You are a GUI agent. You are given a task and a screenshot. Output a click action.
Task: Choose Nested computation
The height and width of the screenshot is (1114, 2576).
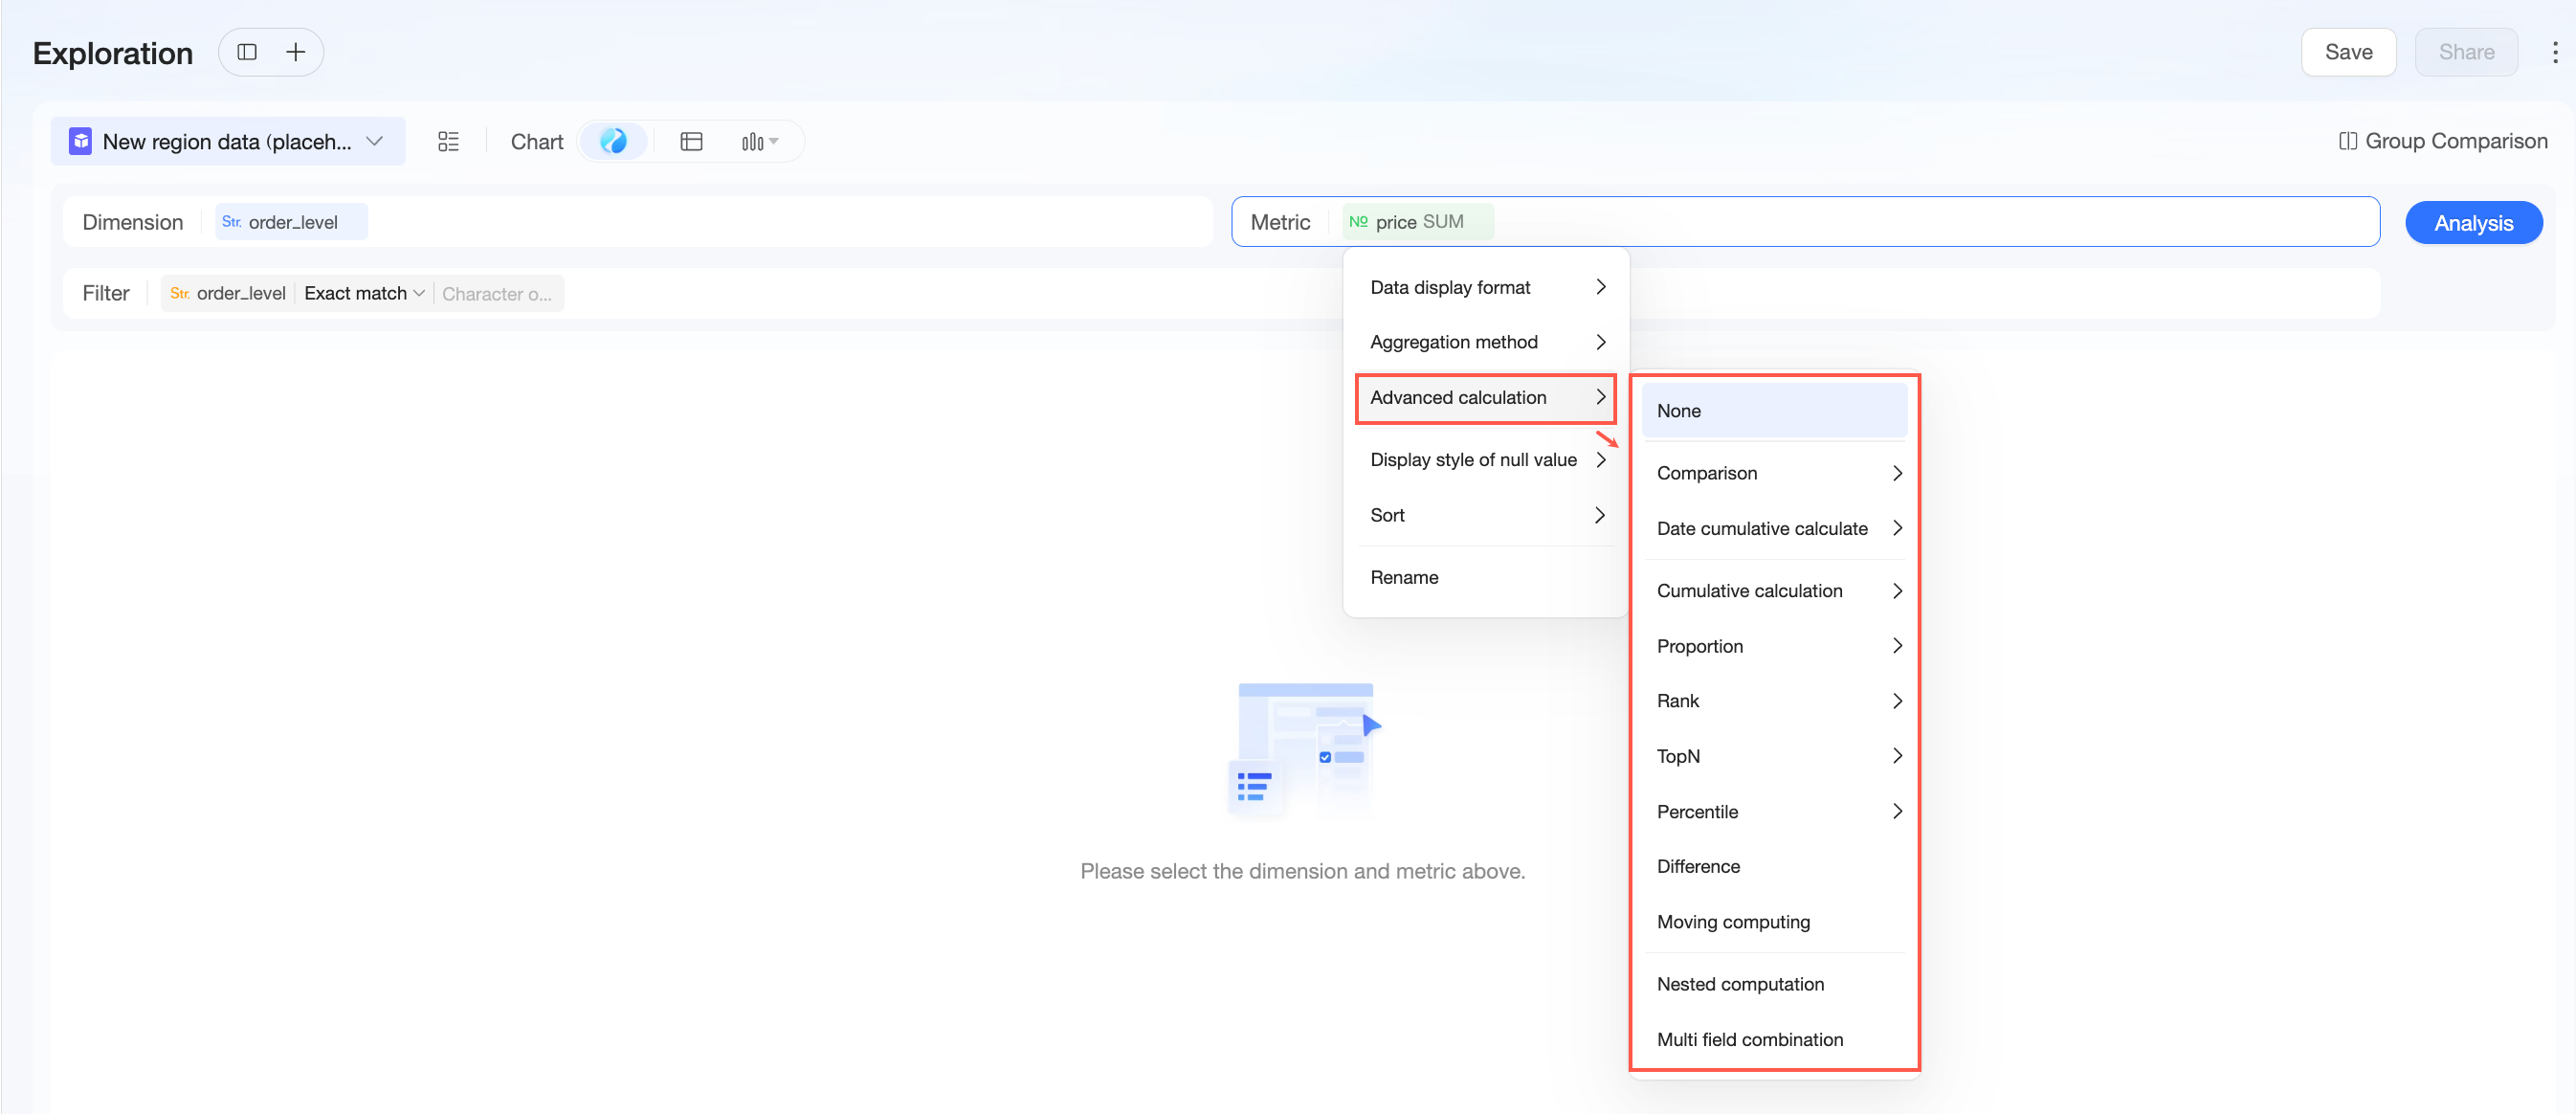coord(1774,984)
